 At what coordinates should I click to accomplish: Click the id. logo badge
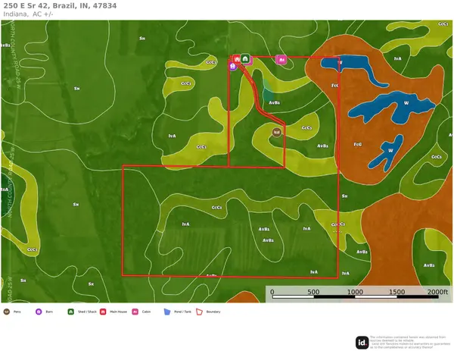362,343
